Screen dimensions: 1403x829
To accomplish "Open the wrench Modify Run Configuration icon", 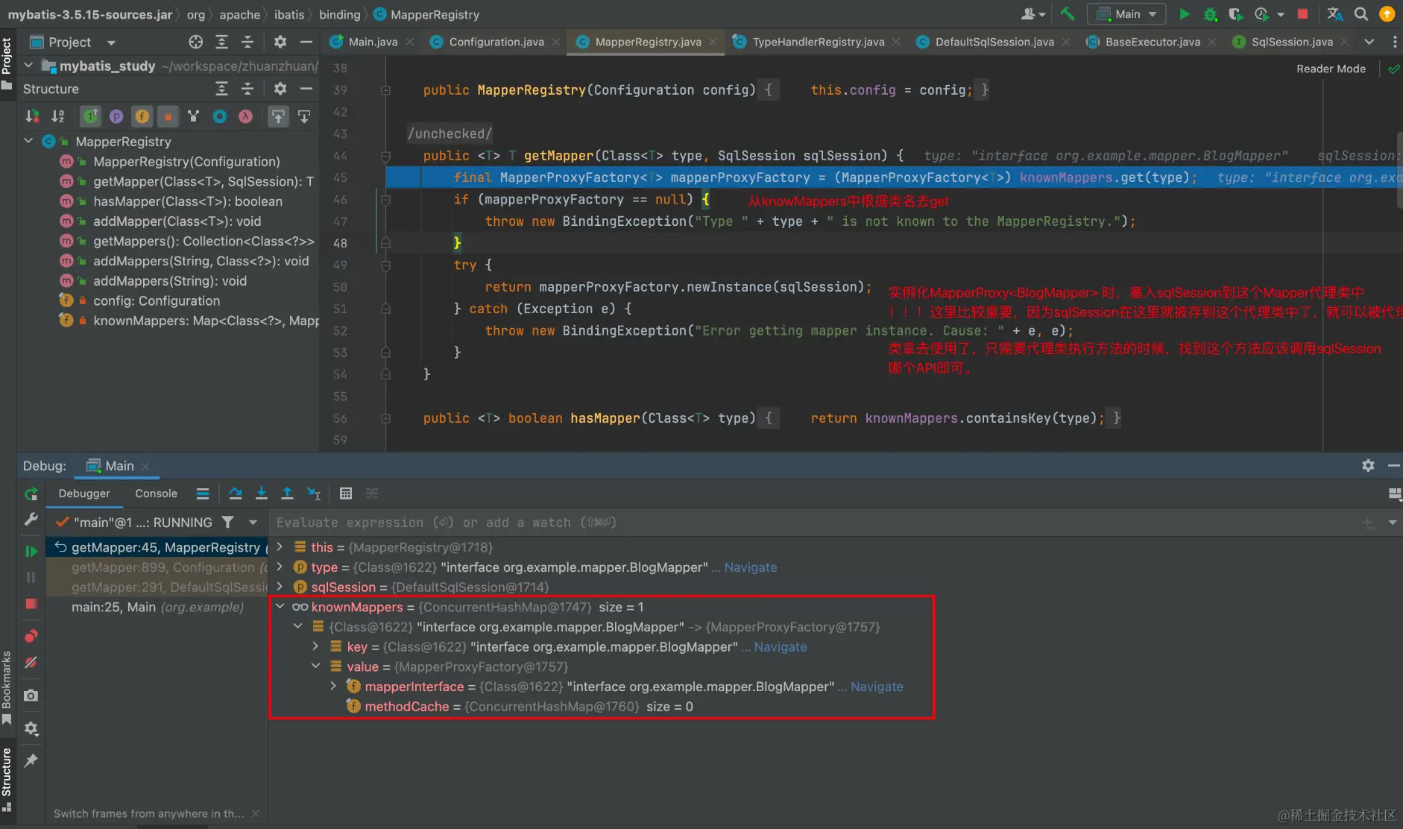I will pyautogui.click(x=31, y=520).
